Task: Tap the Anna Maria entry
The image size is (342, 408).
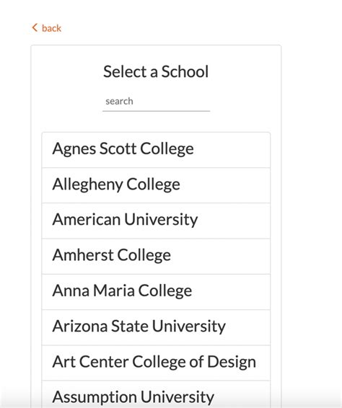Action: [x=156, y=292]
